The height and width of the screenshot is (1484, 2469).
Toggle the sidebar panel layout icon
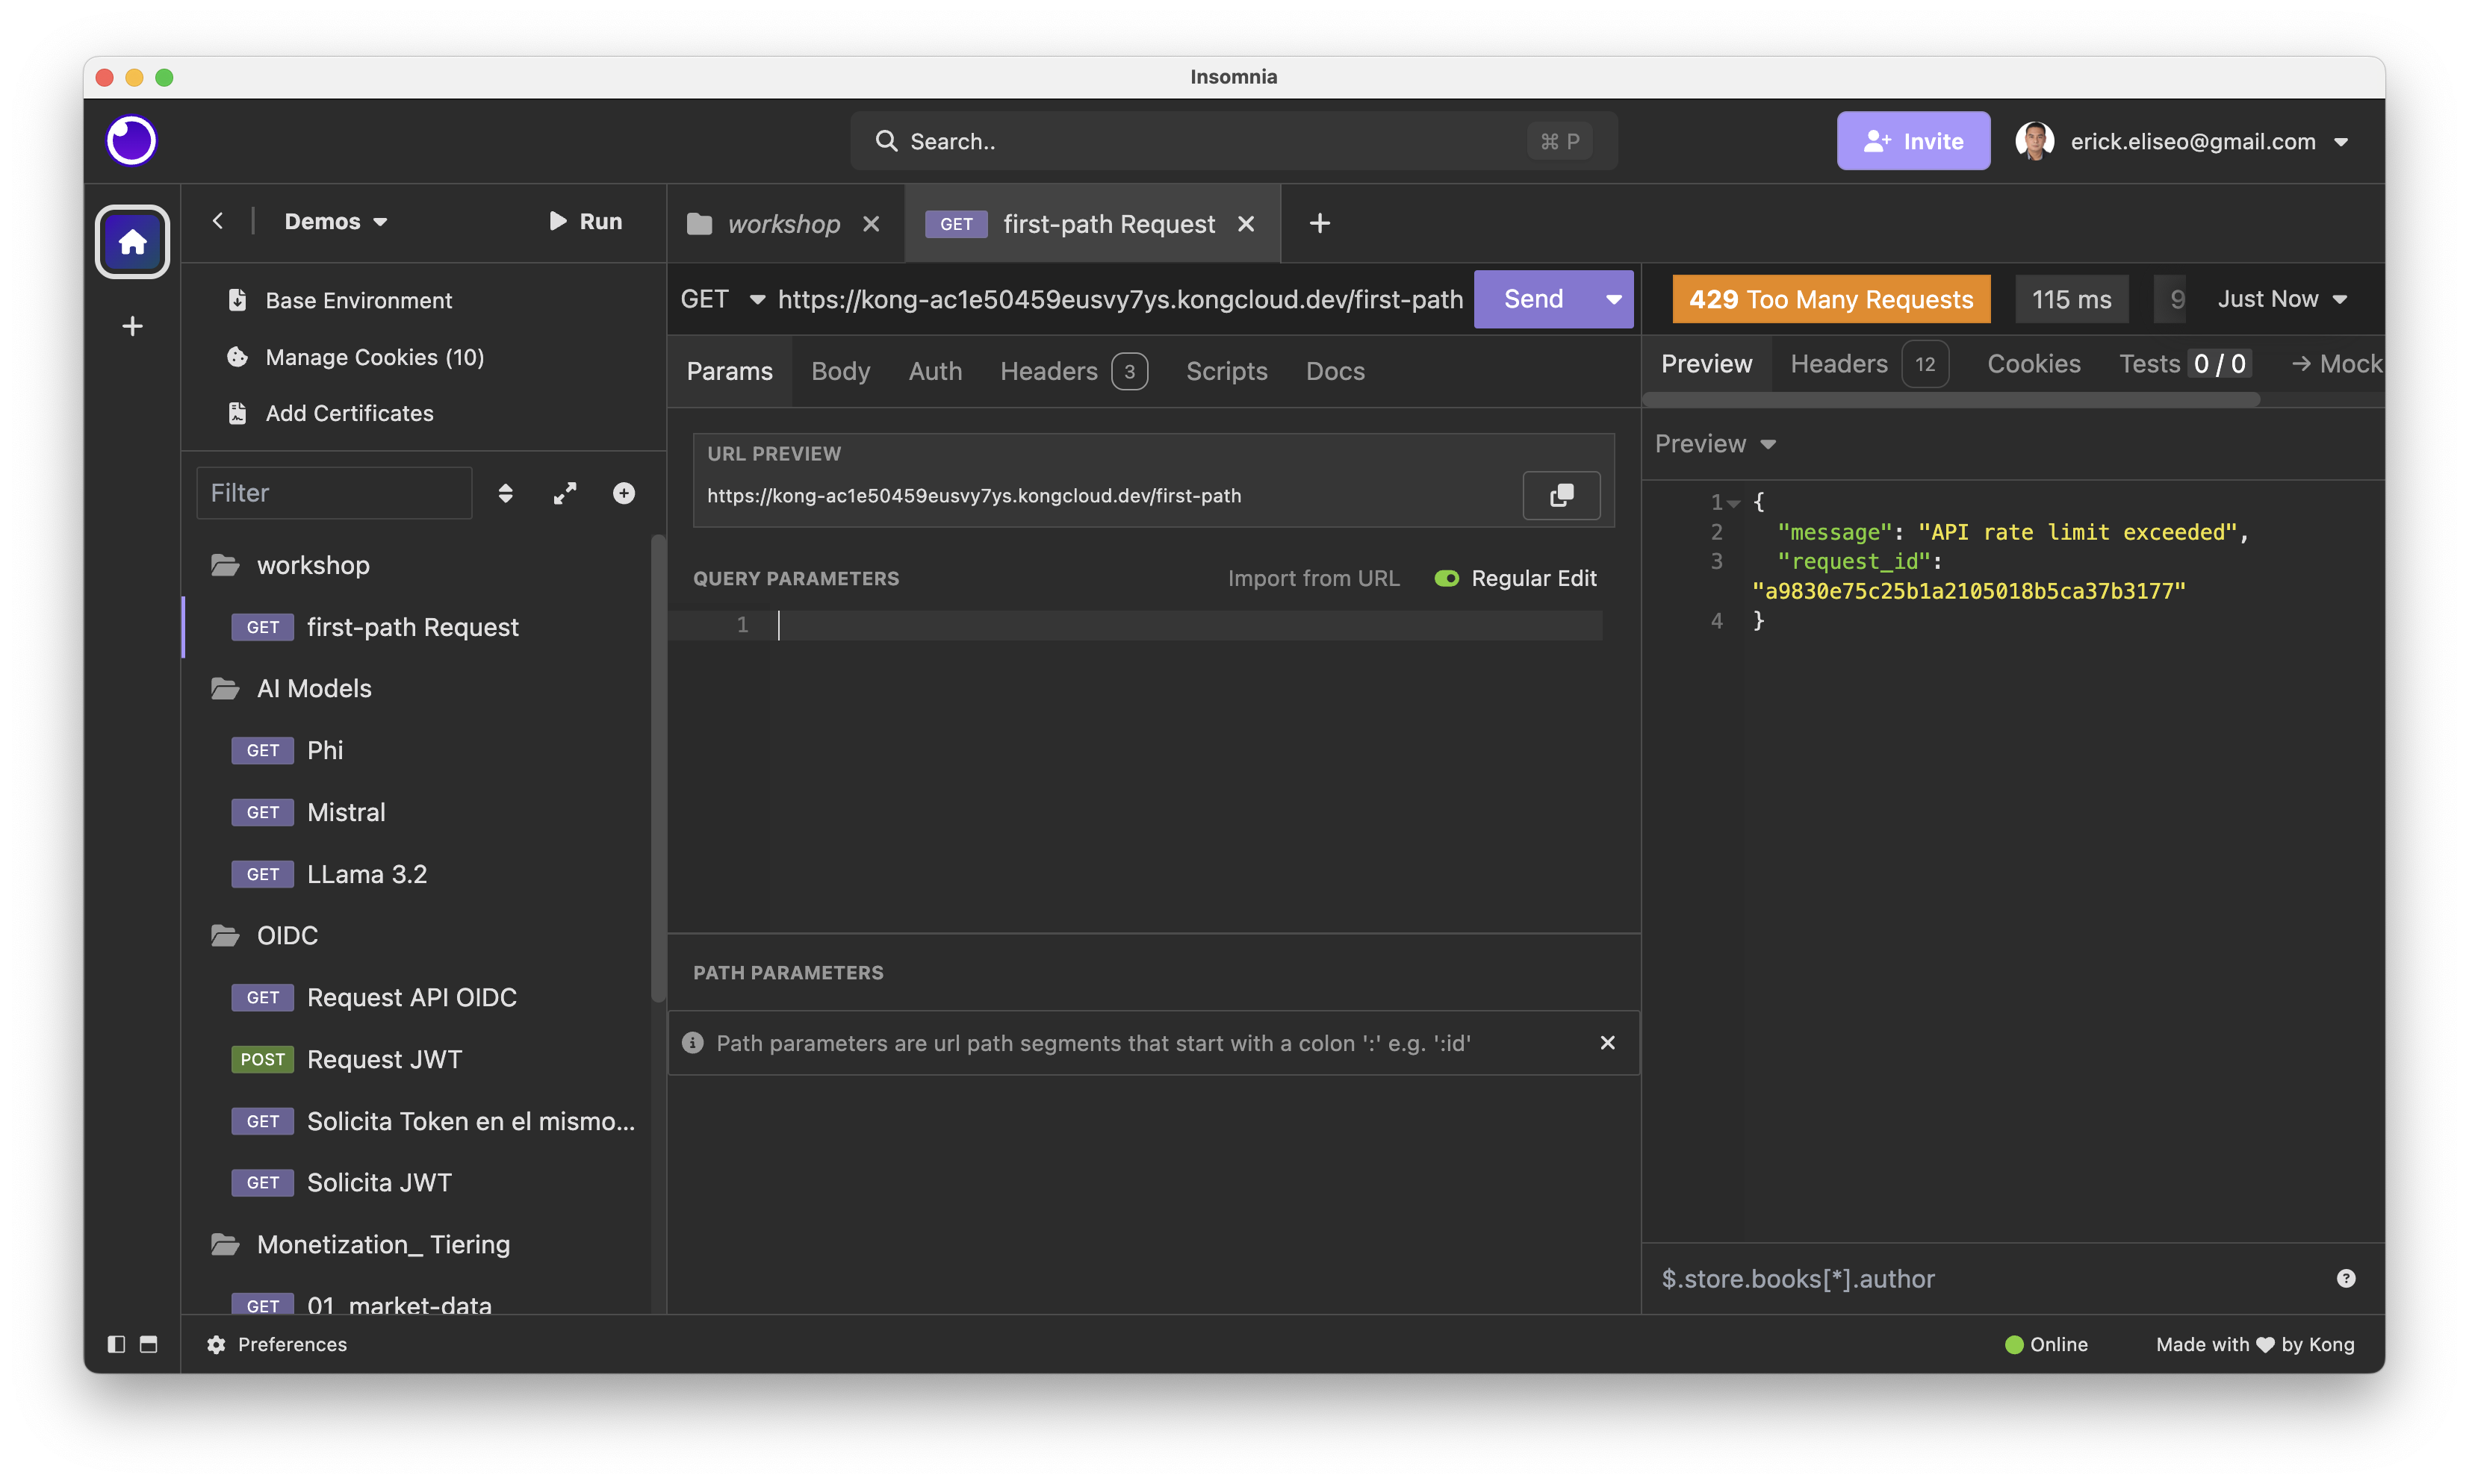click(116, 1343)
